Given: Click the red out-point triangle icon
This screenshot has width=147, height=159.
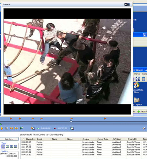Looking at the screenshot, I should [x=55, y=128].
